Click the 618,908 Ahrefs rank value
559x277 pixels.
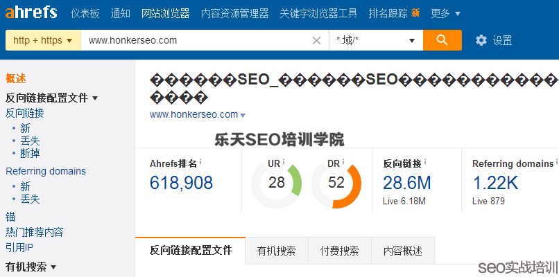pos(181,183)
